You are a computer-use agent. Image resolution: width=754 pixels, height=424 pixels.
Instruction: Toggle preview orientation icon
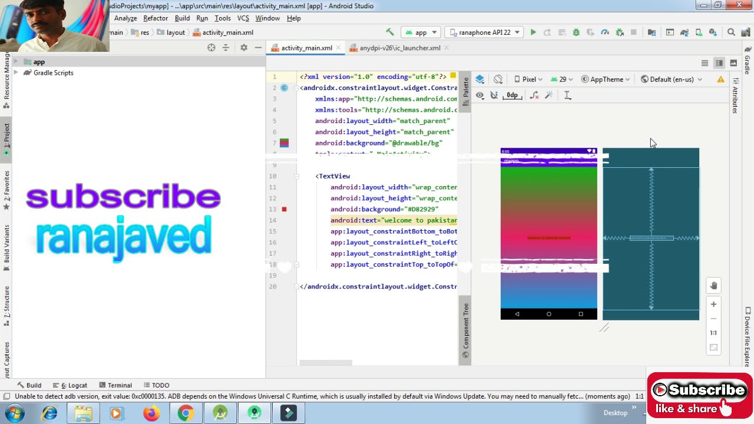[498, 79]
